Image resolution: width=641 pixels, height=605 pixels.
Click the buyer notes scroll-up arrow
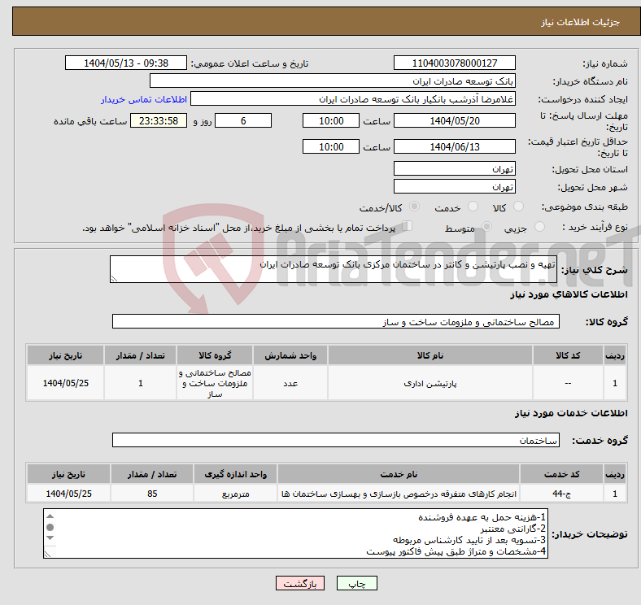tap(50, 516)
